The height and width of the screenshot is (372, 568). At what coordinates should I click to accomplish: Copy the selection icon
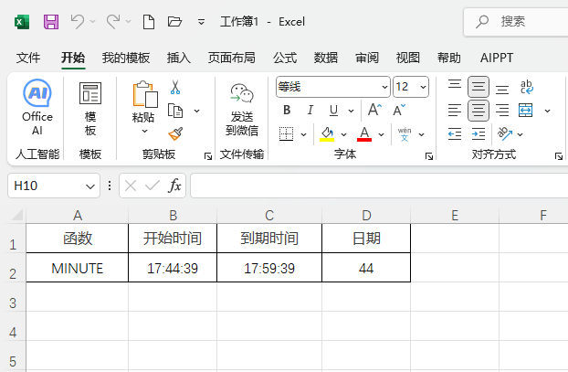pyautogui.click(x=175, y=111)
